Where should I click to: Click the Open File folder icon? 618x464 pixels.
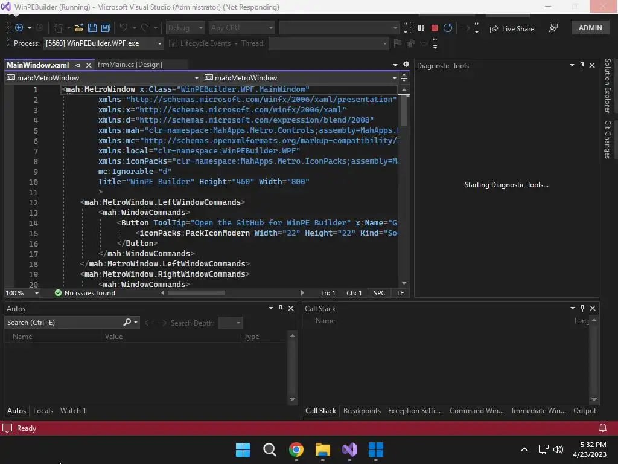(x=79, y=28)
